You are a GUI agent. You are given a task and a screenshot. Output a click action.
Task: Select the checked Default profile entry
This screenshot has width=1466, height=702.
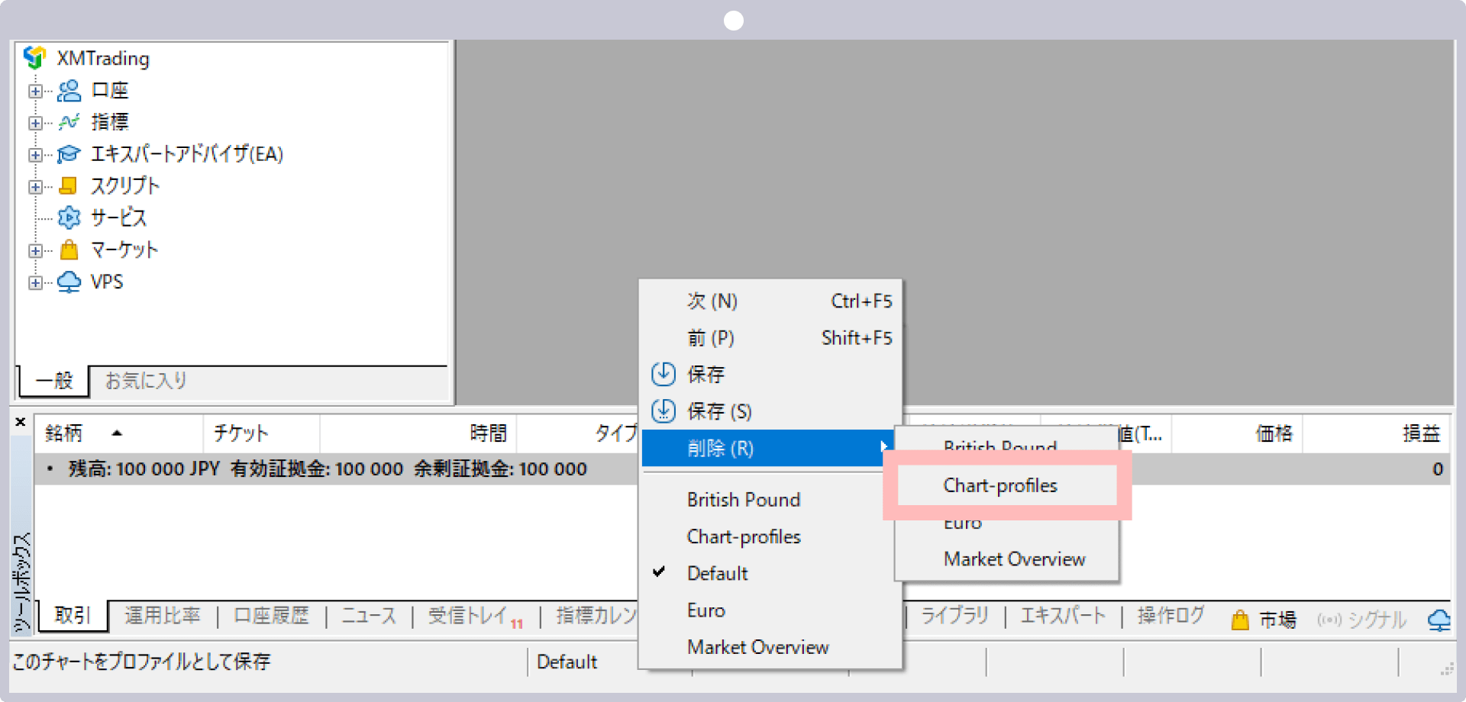point(716,573)
